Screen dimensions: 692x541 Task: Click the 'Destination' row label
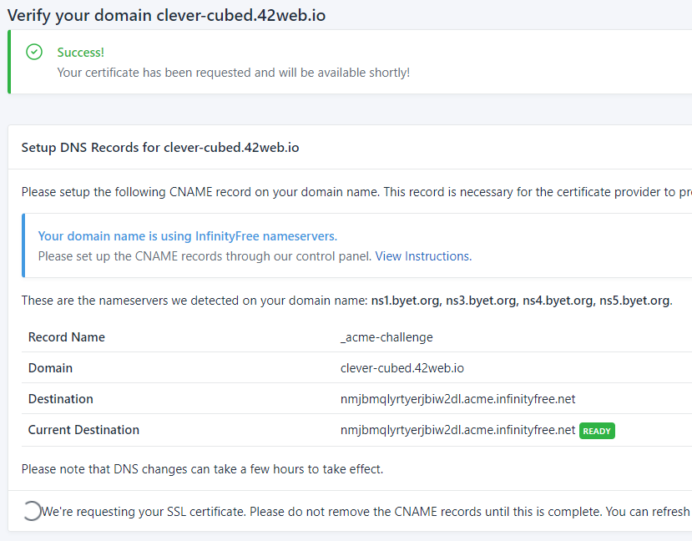point(61,399)
